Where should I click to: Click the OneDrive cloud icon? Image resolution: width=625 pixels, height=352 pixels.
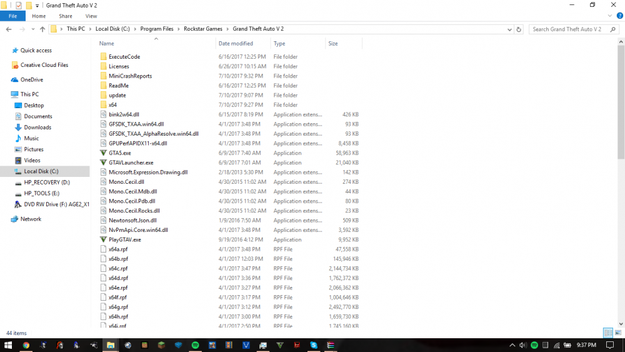click(15, 80)
